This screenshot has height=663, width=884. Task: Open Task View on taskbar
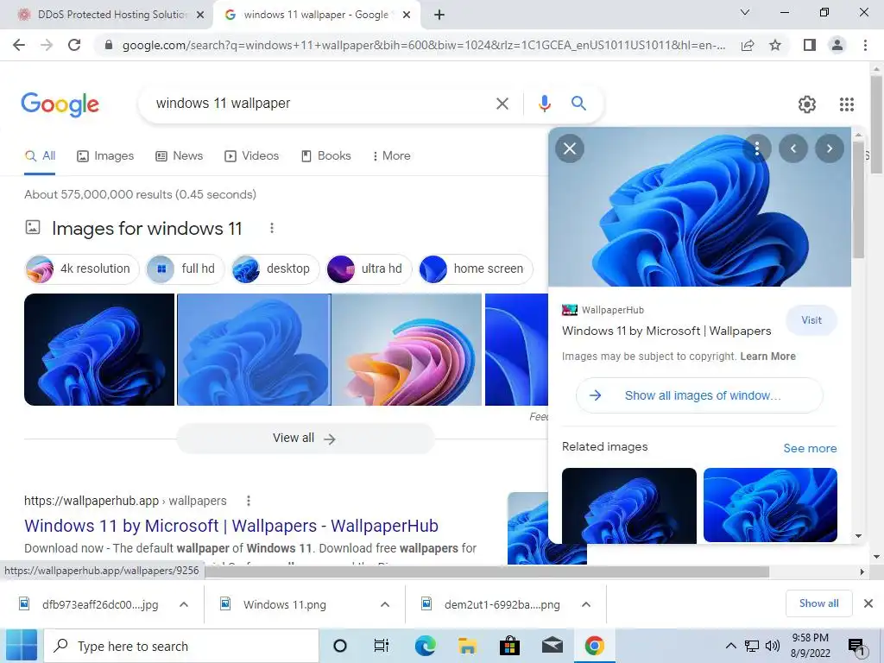[382, 646]
